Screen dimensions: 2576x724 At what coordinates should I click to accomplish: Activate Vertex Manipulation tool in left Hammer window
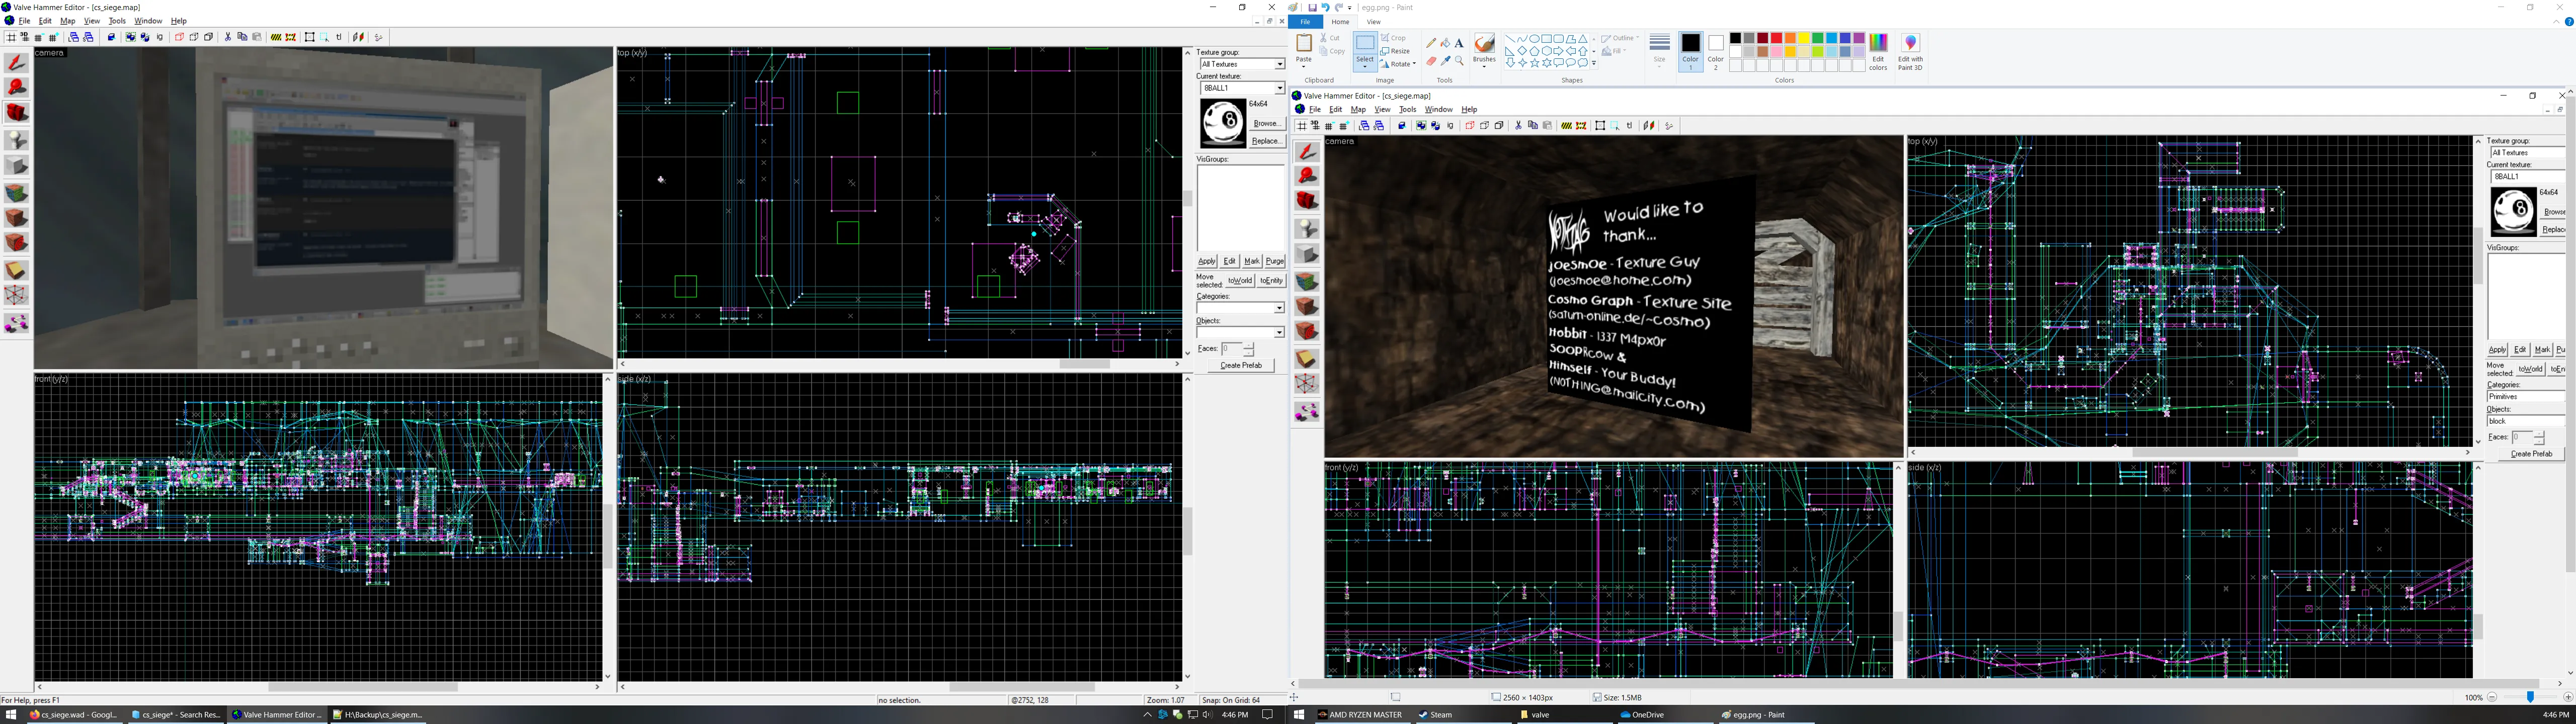pyautogui.click(x=17, y=296)
